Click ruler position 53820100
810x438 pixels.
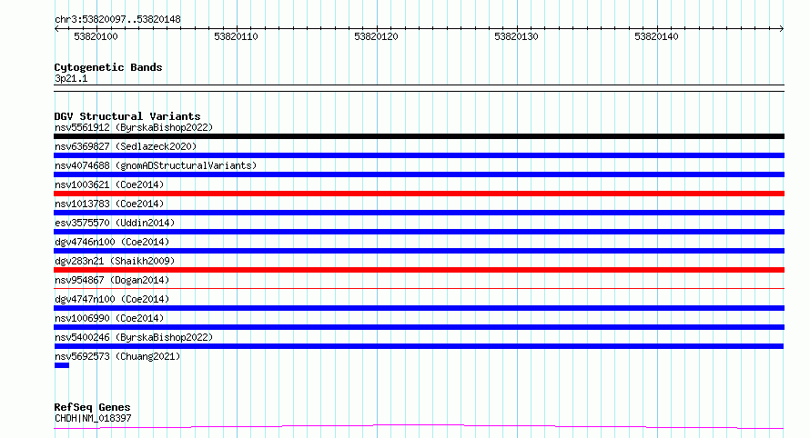coord(96,36)
